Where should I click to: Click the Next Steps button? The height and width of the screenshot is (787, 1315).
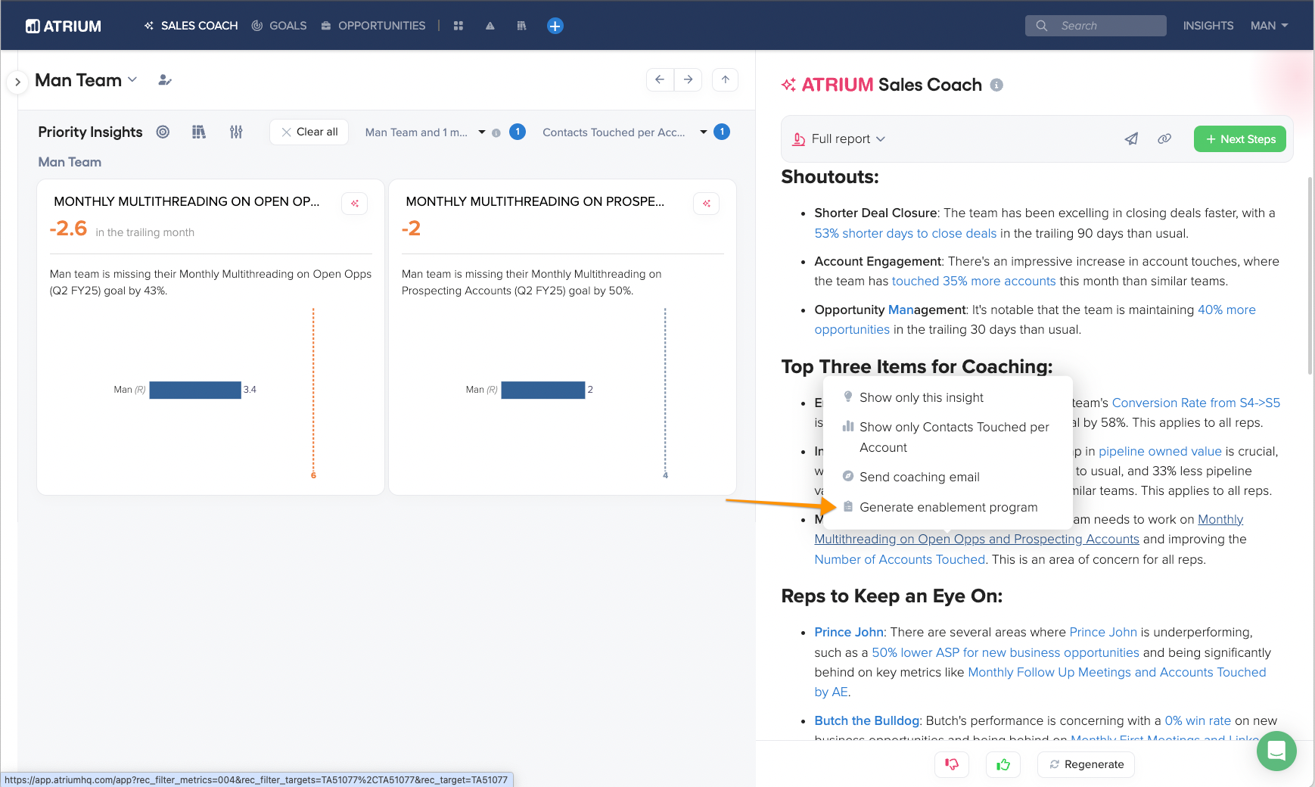click(x=1240, y=139)
